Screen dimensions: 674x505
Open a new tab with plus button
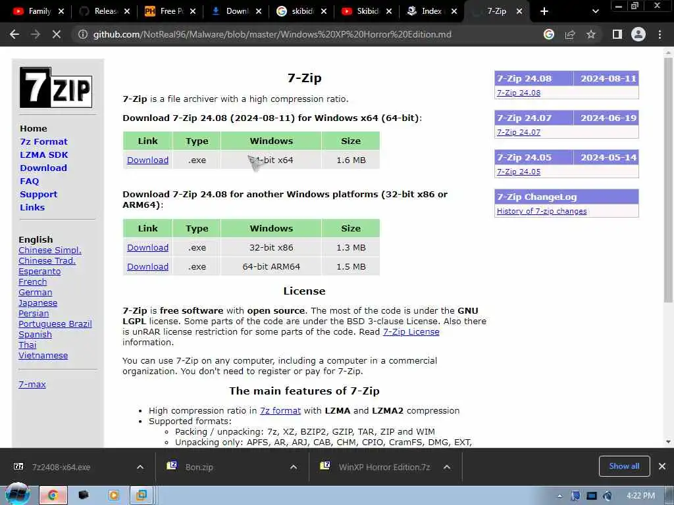[x=544, y=11]
